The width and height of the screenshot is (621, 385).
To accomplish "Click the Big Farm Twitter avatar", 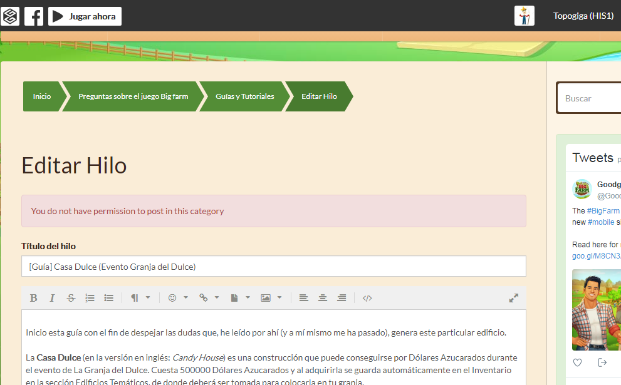I will coord(582,189).
